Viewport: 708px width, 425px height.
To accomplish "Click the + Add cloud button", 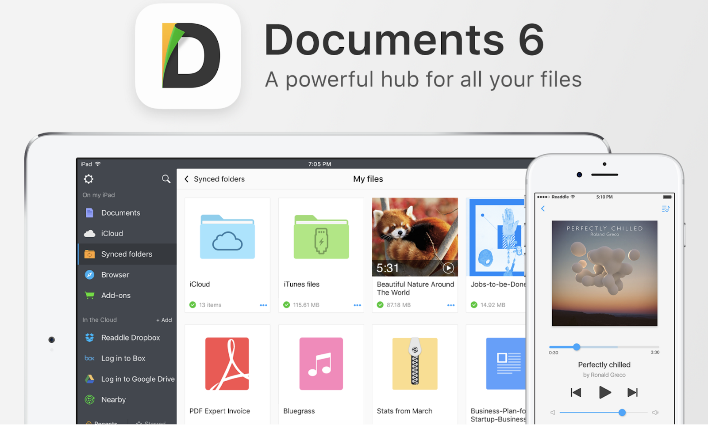I will 164,320.
